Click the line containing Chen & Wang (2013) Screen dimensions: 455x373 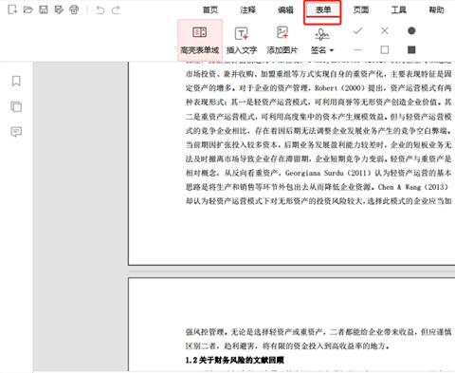tap(318, 187)
